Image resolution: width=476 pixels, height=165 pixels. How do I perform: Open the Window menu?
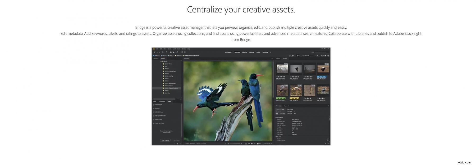click(184, 49)
